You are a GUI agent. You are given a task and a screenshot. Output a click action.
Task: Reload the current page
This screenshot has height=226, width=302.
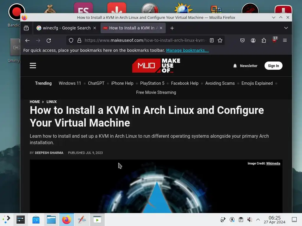(x=49, y=40)
